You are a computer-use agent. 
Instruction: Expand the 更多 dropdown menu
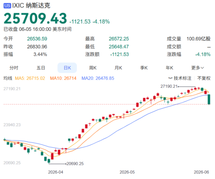click(x=197, y=68)
